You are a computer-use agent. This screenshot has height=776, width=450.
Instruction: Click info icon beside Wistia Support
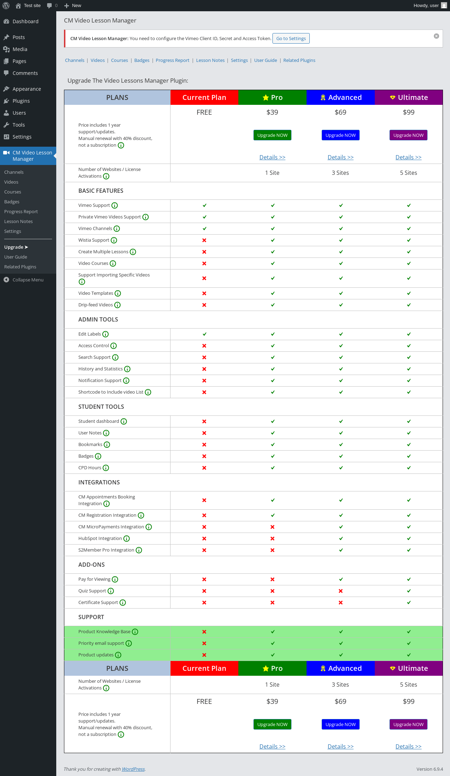coord(114,240)
